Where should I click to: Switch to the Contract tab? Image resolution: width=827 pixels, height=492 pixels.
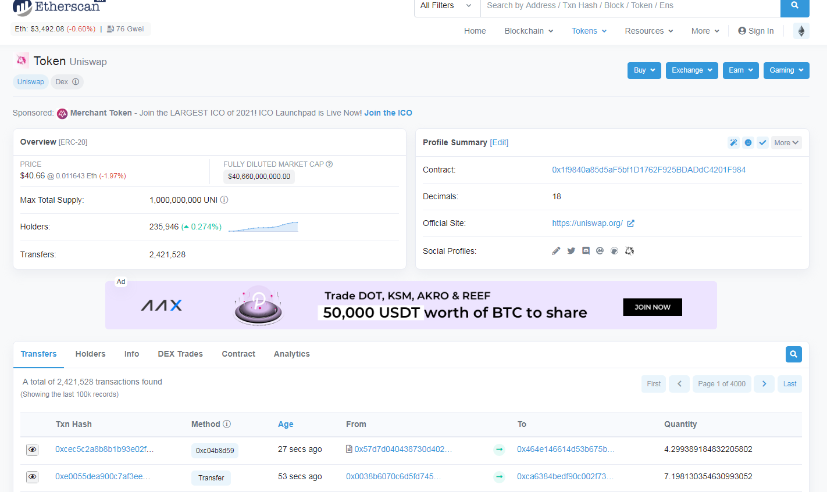[x=238, y=354]
